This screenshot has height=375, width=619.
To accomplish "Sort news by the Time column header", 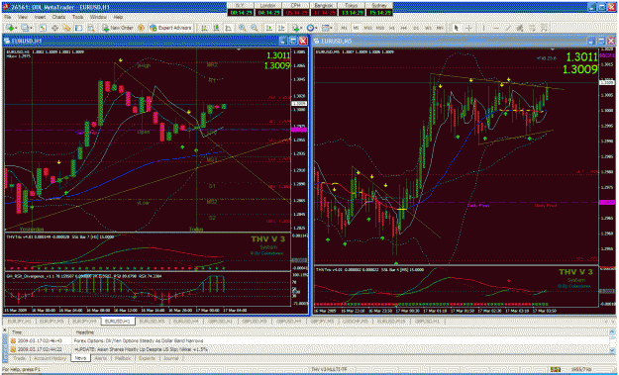I will click(x=41, y=332).
